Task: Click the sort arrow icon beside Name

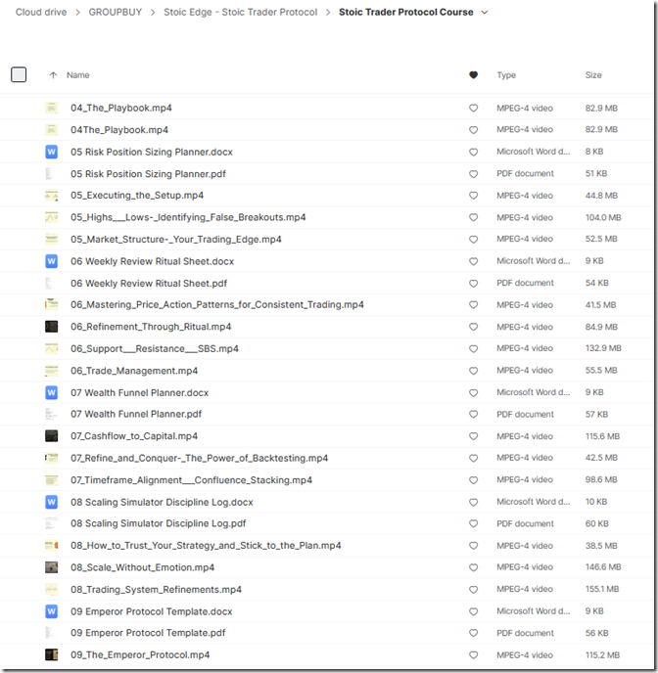Action: pyautogui.click(x=53, y=75)
